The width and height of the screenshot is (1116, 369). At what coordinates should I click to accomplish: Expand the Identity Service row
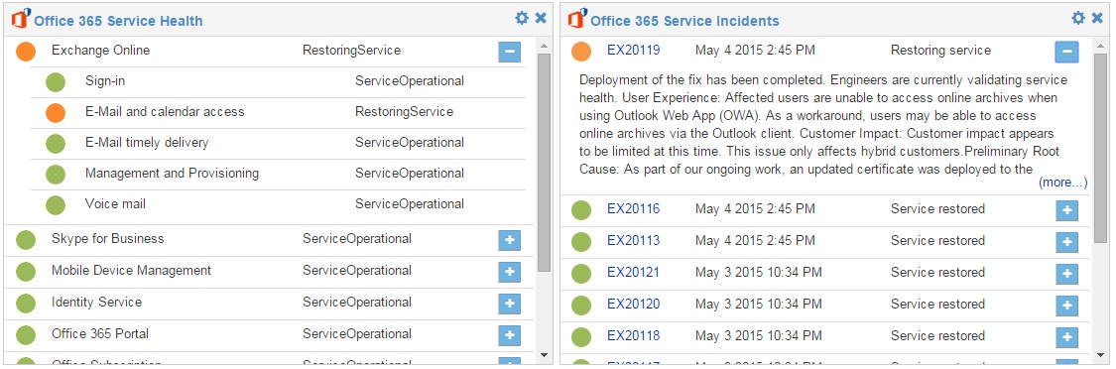pyautogui.click(x=510, y=305)
